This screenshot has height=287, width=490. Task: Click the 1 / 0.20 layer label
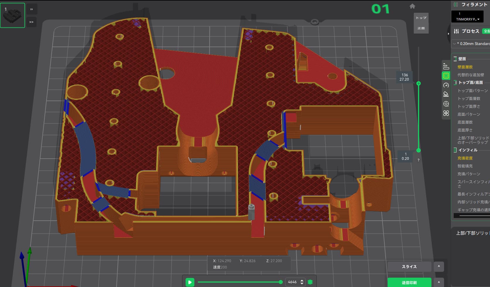pos(405,156)
